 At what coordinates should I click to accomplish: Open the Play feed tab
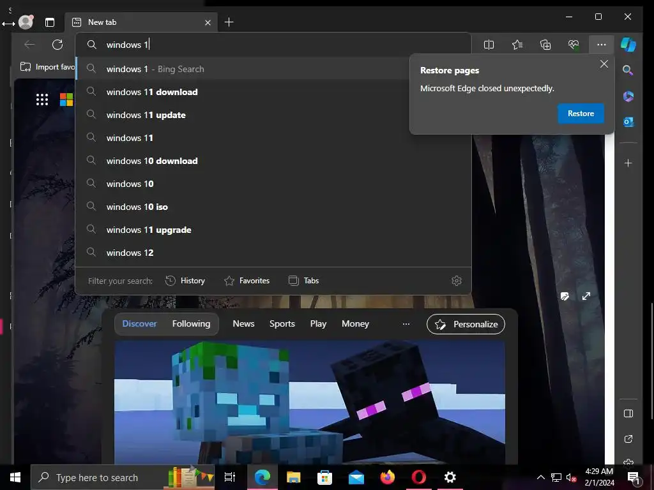[x=318, y=323]
